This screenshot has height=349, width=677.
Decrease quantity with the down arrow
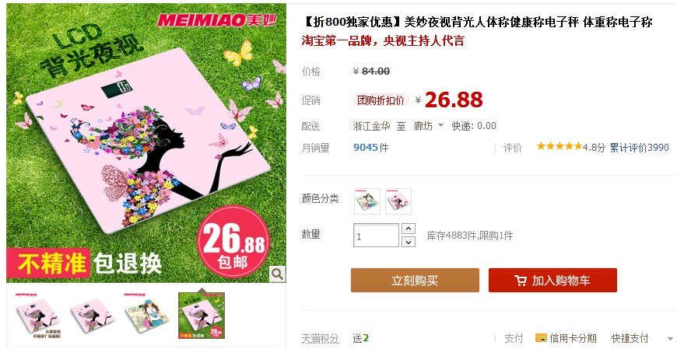click(x=409, y=242)
